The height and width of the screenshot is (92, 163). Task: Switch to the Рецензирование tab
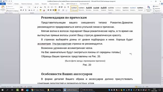click(54, 4)
